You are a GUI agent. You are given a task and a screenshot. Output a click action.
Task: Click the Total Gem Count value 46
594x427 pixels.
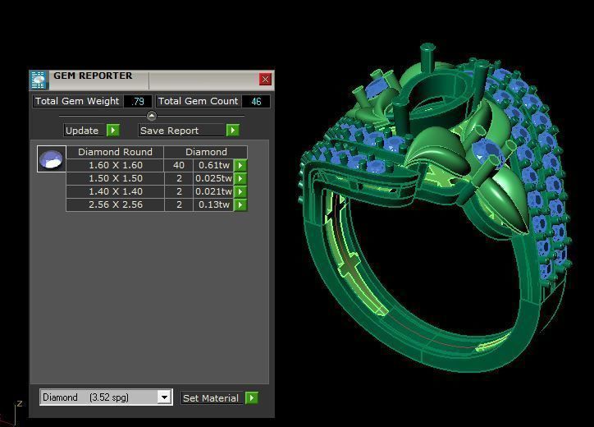pyautogui.click(x=256, y=101)
